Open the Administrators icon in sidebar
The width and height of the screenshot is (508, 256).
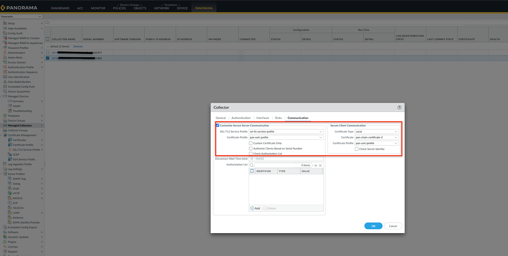pos(5,53)
